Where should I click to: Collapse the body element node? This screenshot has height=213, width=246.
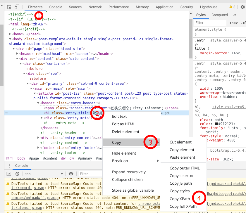point(10,39)
